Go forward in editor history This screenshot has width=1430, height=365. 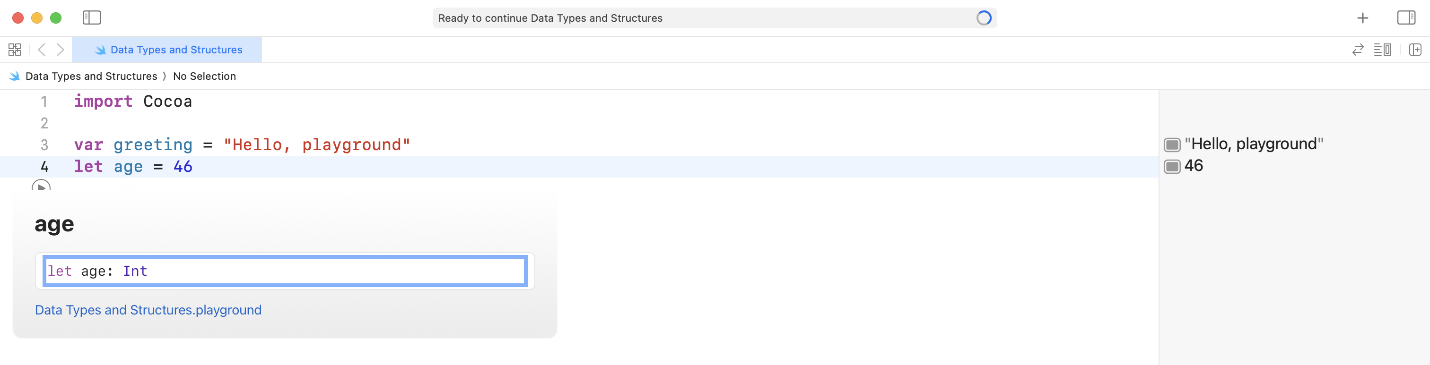pos(61,50)
